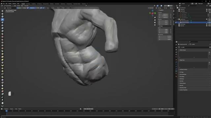Click the viewport zoom magnifier gizmo
The height and width of the screenshot is (118, 211).
coord(155,17)
